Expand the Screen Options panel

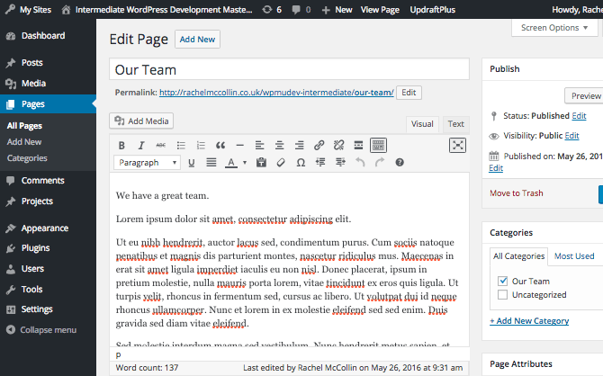tap(554, 28)
